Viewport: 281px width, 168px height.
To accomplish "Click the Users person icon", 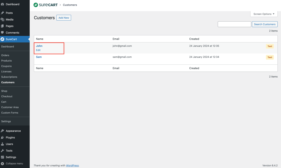I will coord(2,144).
